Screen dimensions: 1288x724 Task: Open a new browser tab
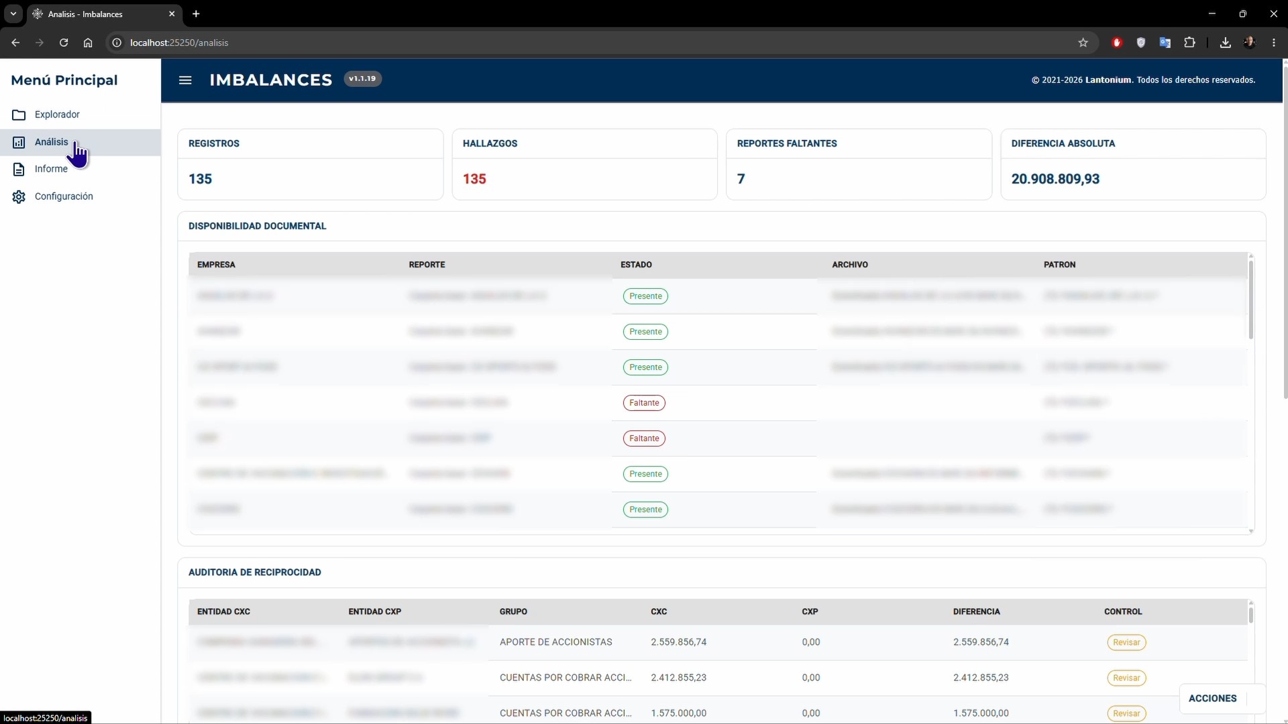tap(196, 14)
